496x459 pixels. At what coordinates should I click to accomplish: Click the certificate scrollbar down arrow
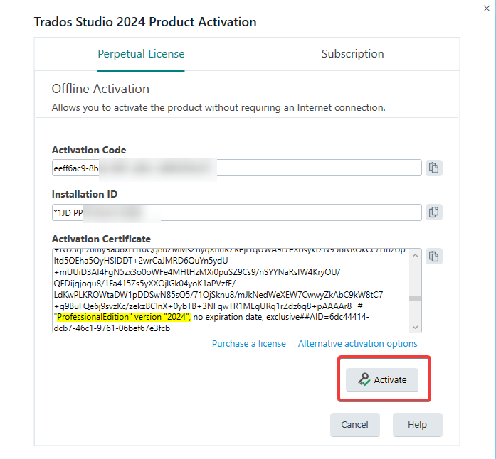click(x=416, y=327)
